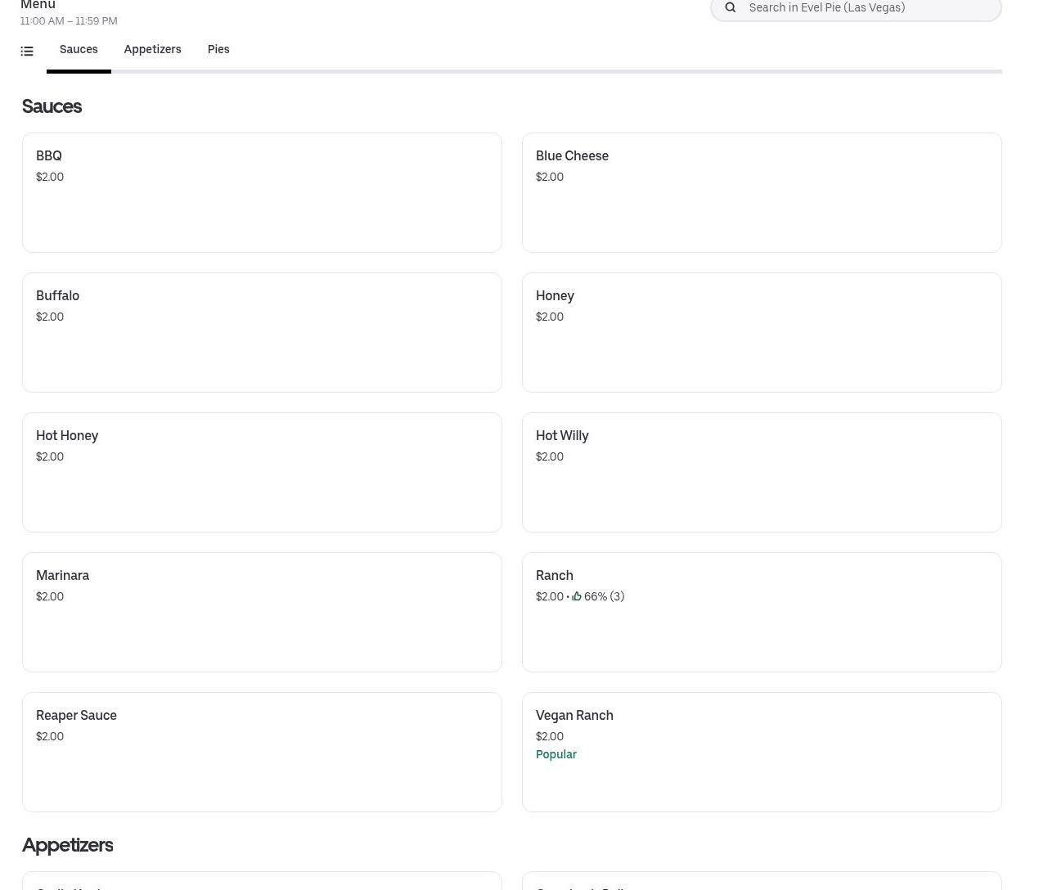Switch to the Sauces tab
Image resolution: width=1039 pixels, height=890 pixels.
79,50
